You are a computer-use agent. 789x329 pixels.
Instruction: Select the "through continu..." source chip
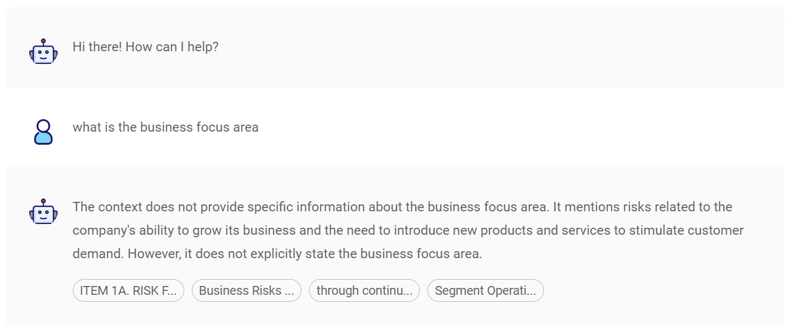click(364, 290)
